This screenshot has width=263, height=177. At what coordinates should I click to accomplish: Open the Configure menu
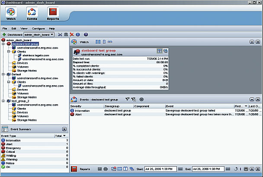click(38, 29)
